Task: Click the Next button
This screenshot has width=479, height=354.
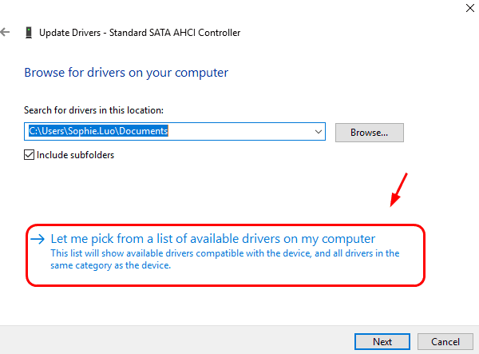Action: [x=382, y=341]
